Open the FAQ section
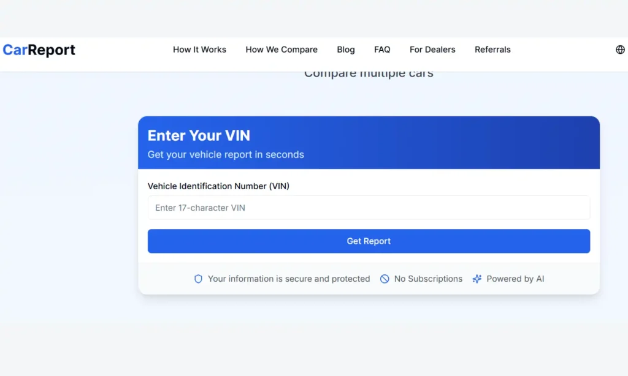The height and width of the screenshot is (376, 628). point(382,50)
